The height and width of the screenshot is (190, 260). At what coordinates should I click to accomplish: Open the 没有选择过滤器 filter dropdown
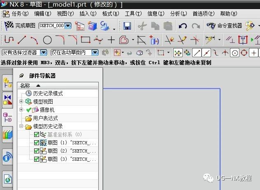pos(44,53)
